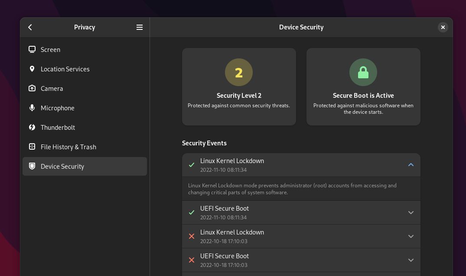The height and width of the screenshot is (276, 466).
Task: Click the Thunderbolt lightning icon
Action: click(x=32, y=127)
